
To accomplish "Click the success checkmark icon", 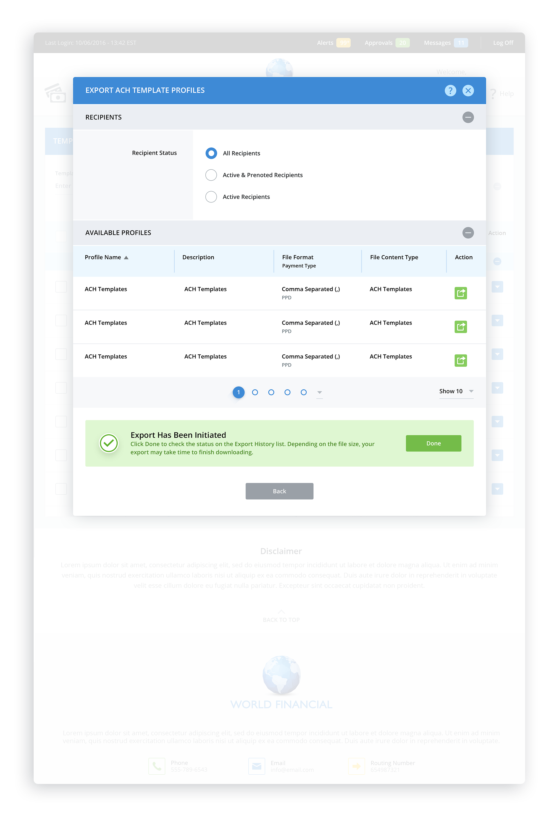I will [109, 443].
